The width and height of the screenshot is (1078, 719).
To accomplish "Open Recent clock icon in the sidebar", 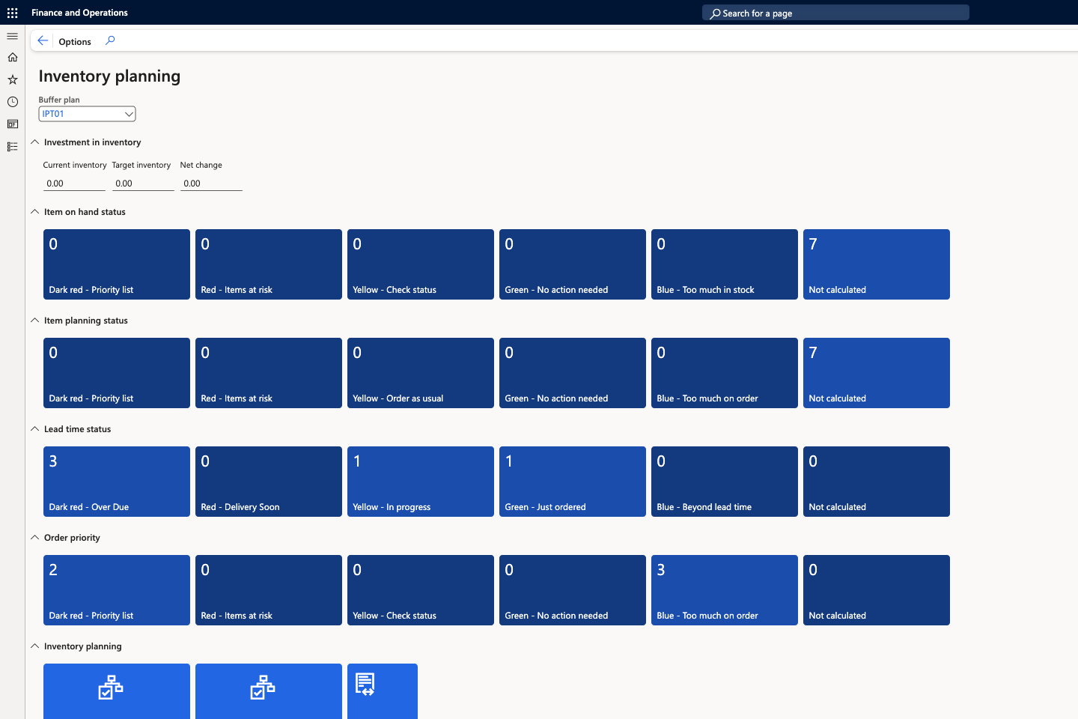I will (12, 102).
